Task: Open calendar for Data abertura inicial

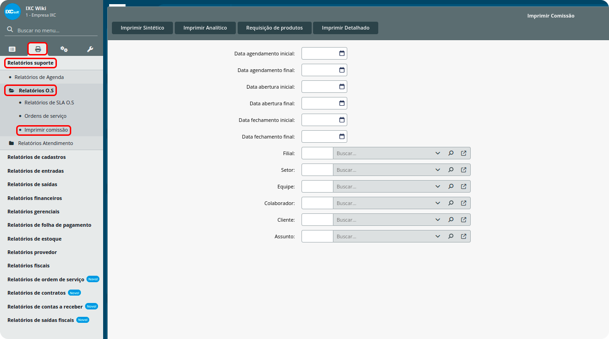Action: [x=342, y=86]
